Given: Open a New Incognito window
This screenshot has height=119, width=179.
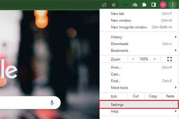Looking at the screenshot, I should (138, 27).
